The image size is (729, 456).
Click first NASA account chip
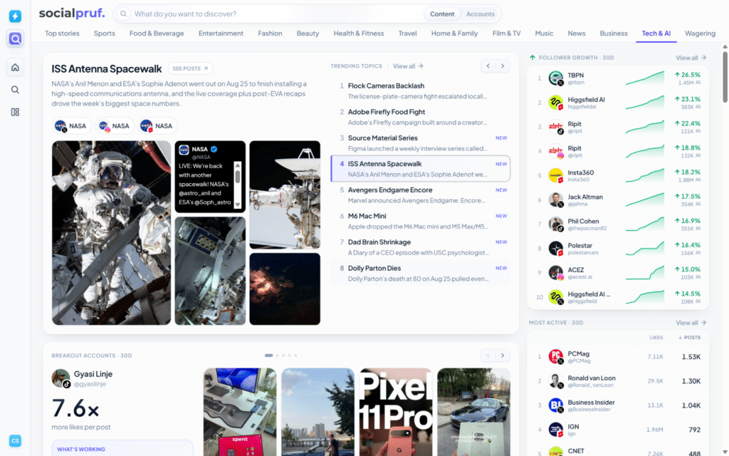70,125
